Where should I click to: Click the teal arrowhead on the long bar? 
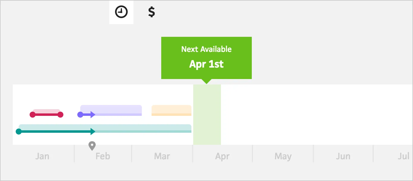(93, 131)
